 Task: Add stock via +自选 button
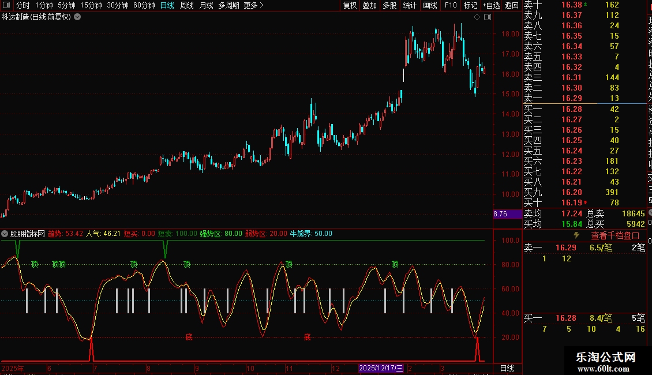tap(491, 5)
